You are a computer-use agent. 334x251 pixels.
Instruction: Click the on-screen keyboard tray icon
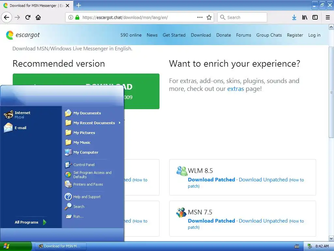[297, 246]
